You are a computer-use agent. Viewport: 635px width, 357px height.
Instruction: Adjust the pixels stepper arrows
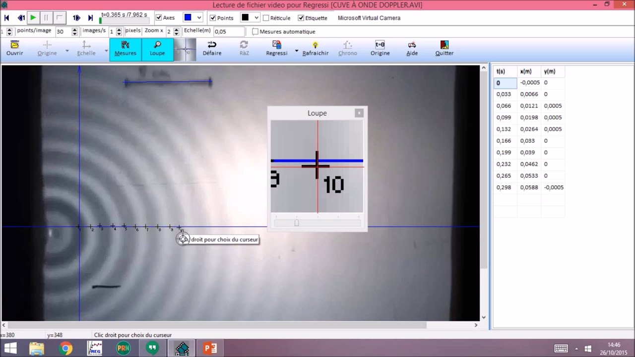[x=119, y=31]
